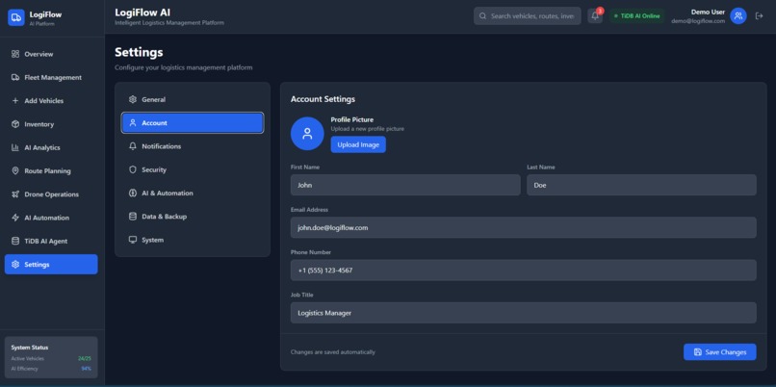Viewport: 776px width, 387px height.
Task: Click the Drone Operations plane icon
Action: click(x=15, y=194)
